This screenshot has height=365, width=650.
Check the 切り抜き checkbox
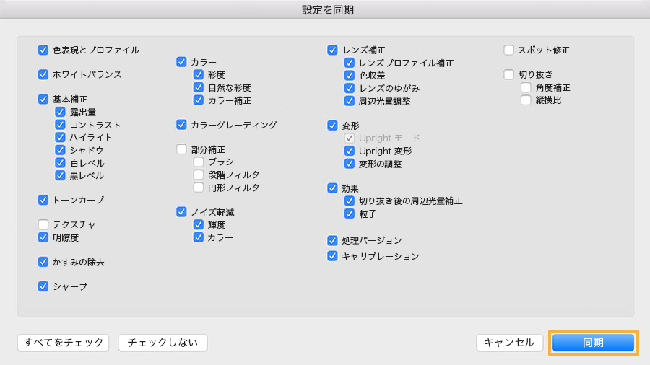pos(509,74)
